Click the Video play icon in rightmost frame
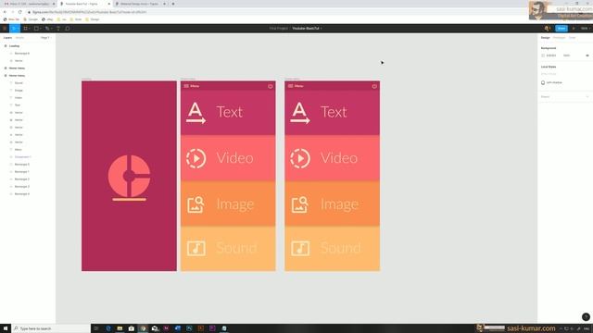This screenshot has height=333, width=593. point(300,158)
